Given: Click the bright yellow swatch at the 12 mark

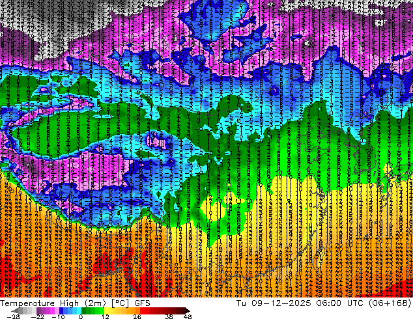Looking at the screenshot, I should (x=106, y=311).
